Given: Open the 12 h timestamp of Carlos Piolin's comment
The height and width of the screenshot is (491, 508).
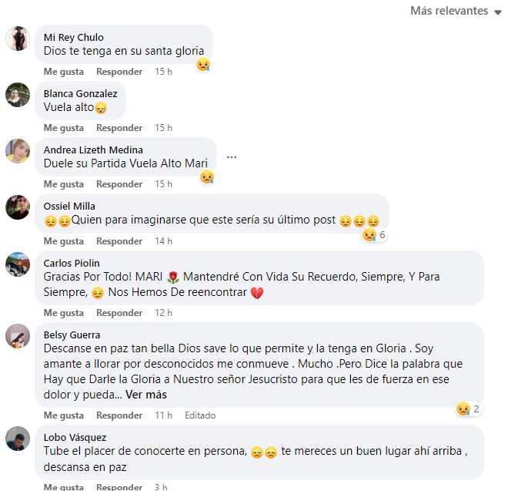Looking at the screenshot, I should (x=164, y=313).
